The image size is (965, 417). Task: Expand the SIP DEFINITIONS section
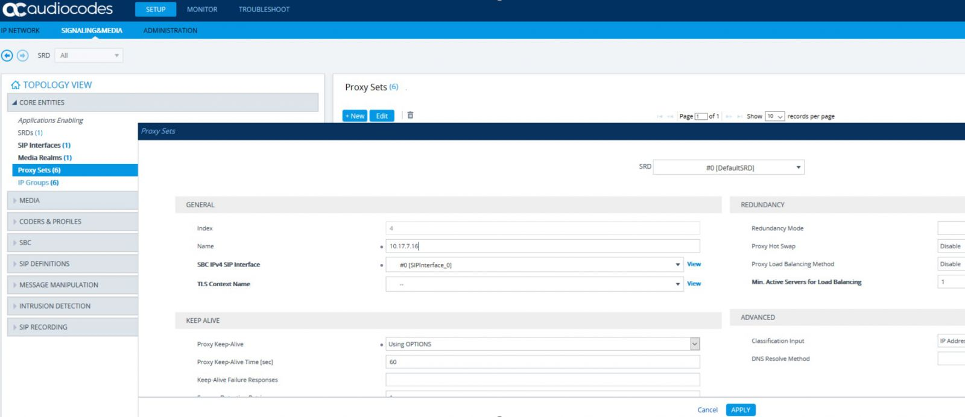coord(44,264)
